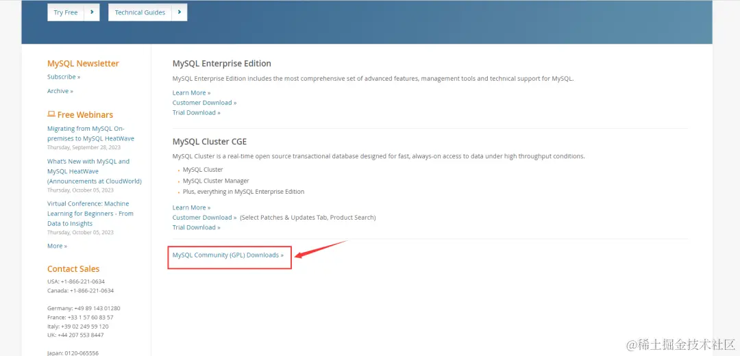Open What's New with MySQL webinar link
The height and width of the screenshot is (356, 740).
(x=95, y=171)
